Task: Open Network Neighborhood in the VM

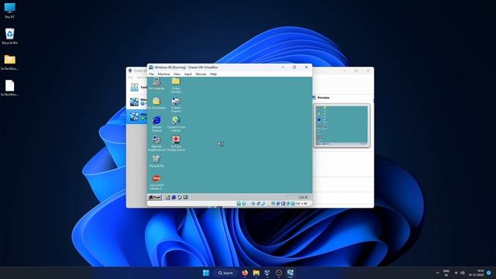Action: coord(157,143)
